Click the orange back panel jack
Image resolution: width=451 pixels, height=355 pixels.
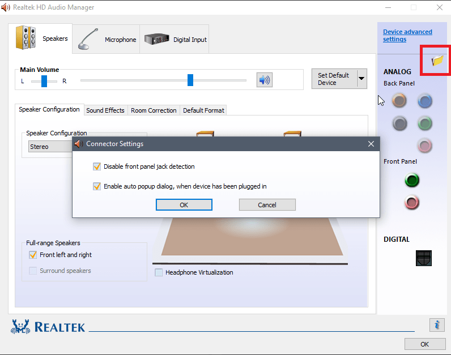(399, 101)
